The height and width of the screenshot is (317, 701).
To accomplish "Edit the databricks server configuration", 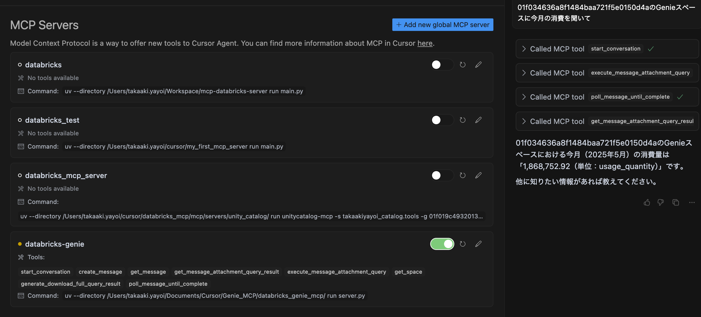I will (478, 65).
